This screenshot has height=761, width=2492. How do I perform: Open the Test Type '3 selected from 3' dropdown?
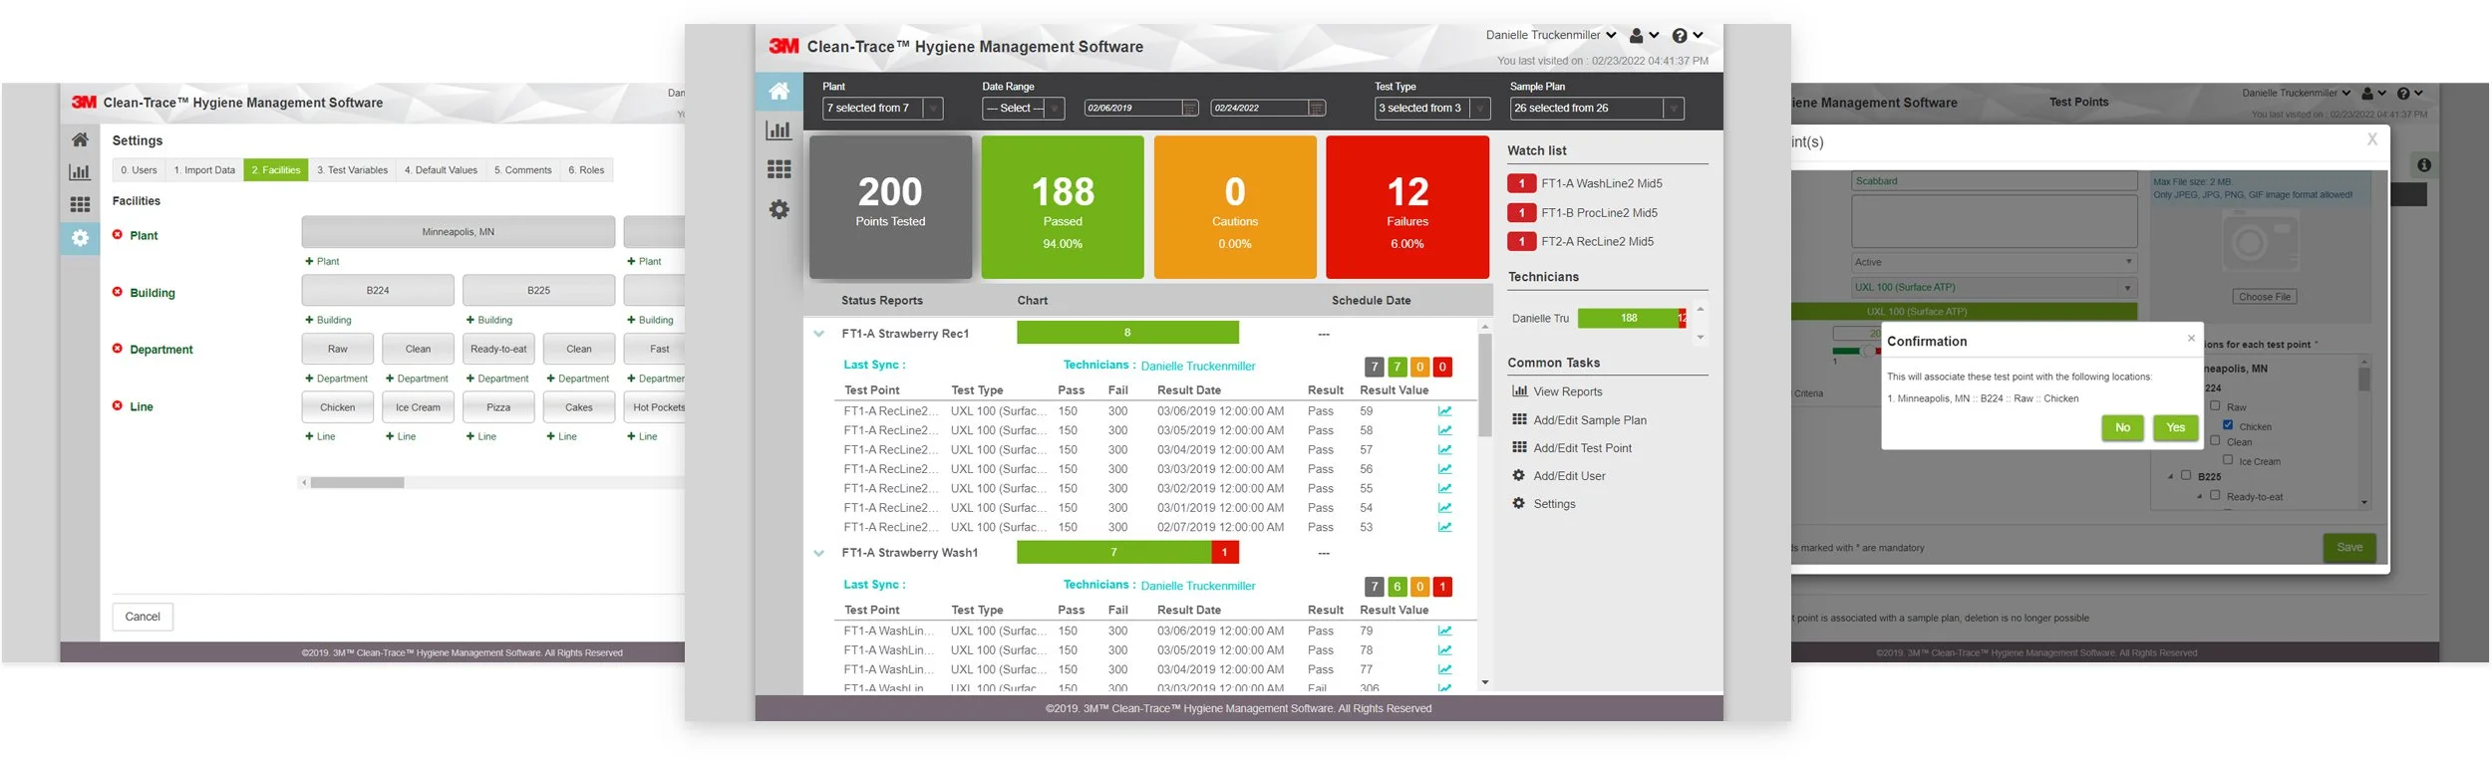point(1432,108)
